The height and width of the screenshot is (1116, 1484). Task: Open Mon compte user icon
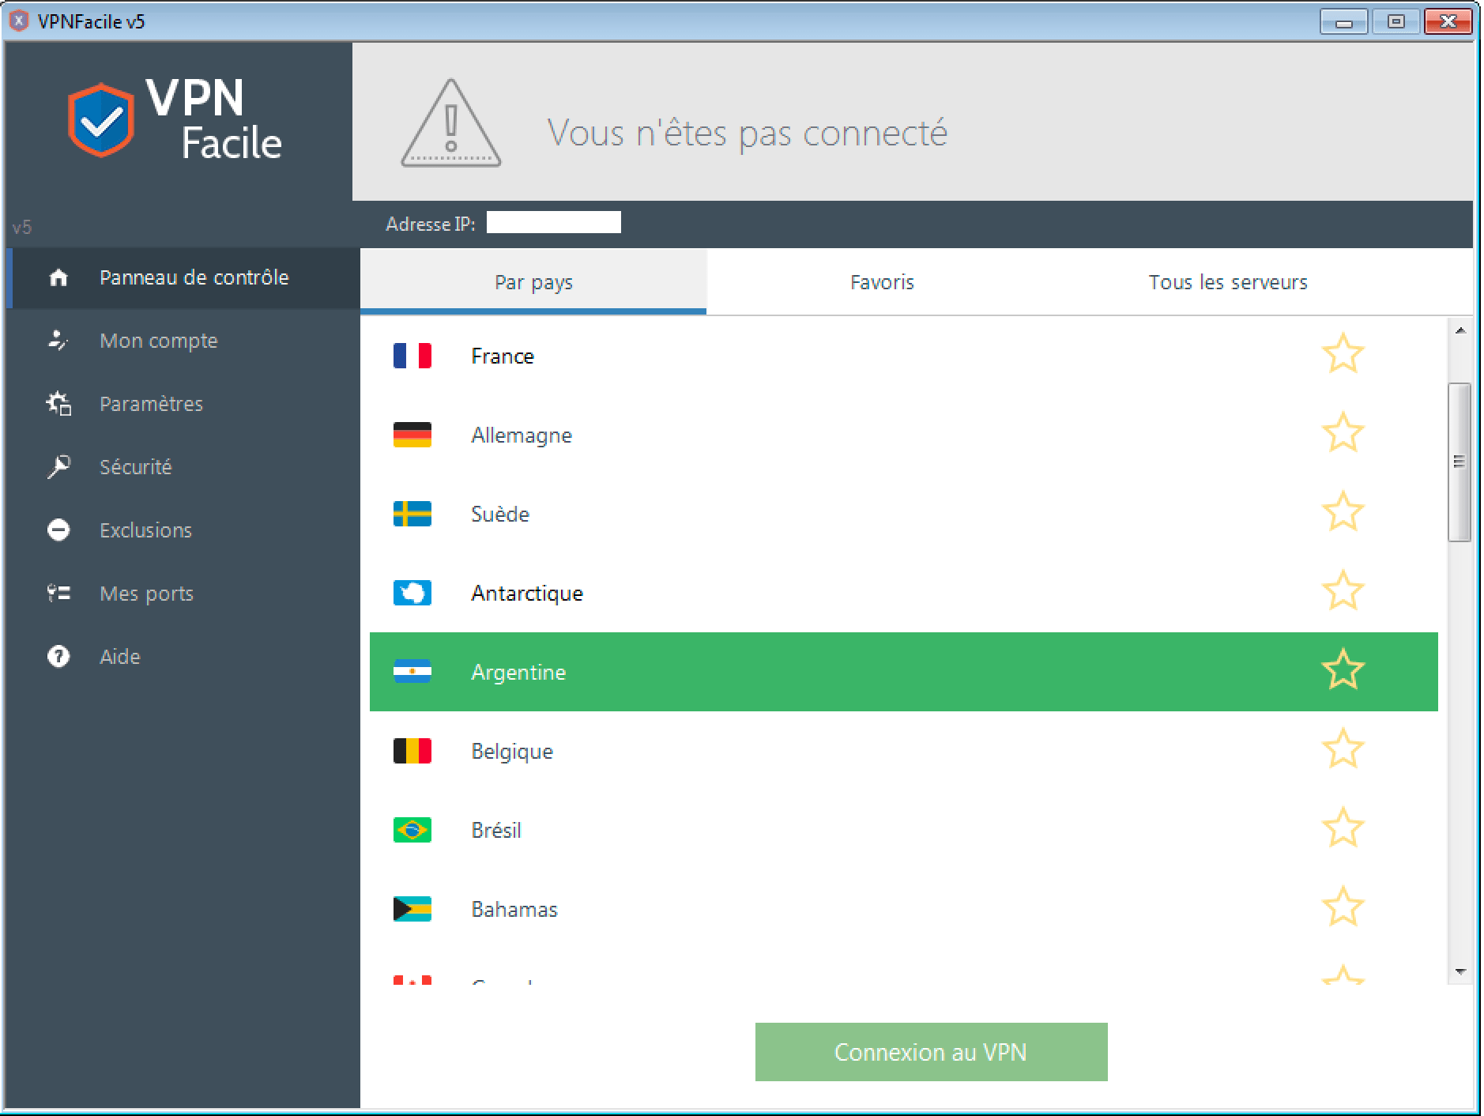point(58,340)
